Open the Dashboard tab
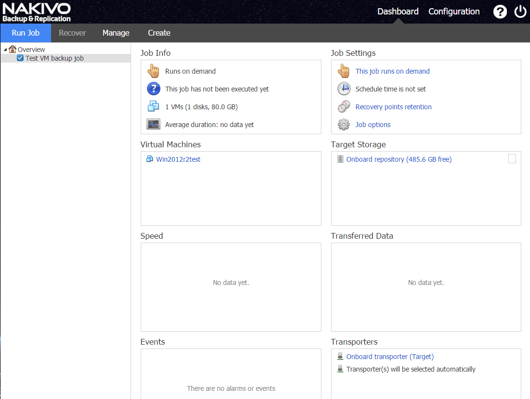This screenshot has width=530, height=399. [x=397, y=12]
